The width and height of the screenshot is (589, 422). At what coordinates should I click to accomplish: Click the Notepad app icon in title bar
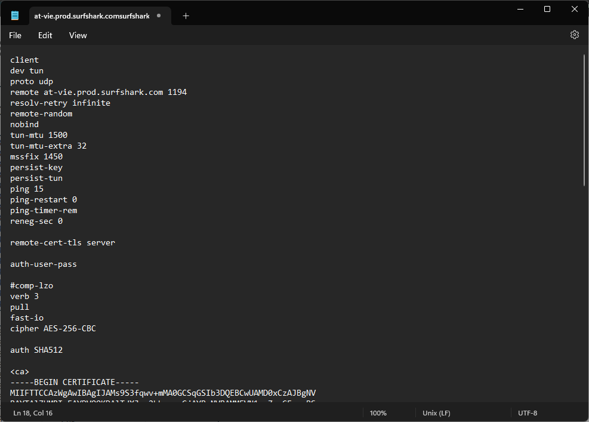click(15, 16)
